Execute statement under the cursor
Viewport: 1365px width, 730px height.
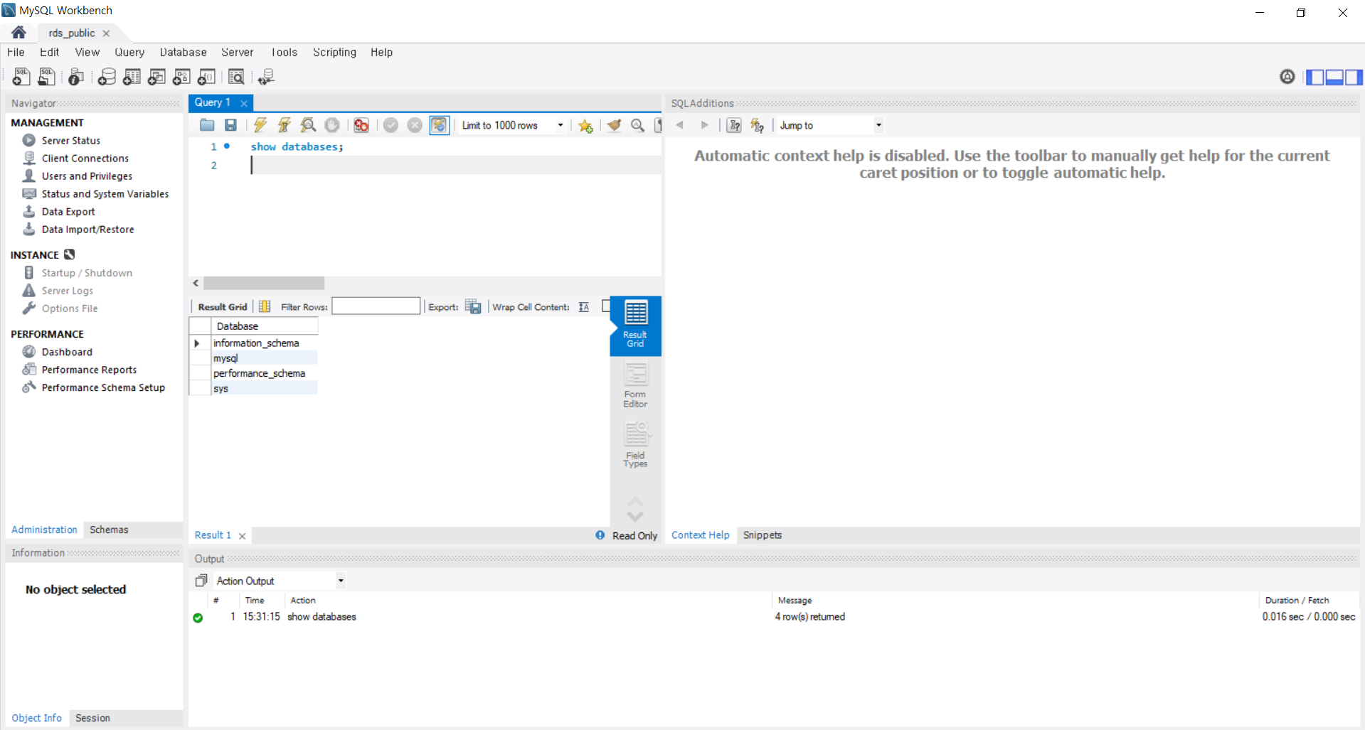click(x=284, y=125)
